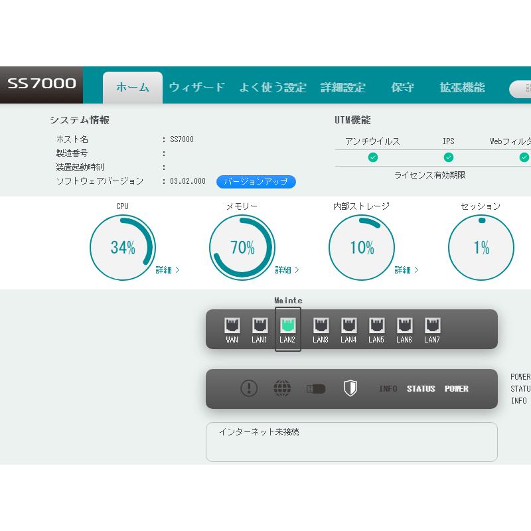The height and width of the screenshot is (531, 531).
Task: Open 内部ストレージ 詳細 link
Action: (407, 270)
